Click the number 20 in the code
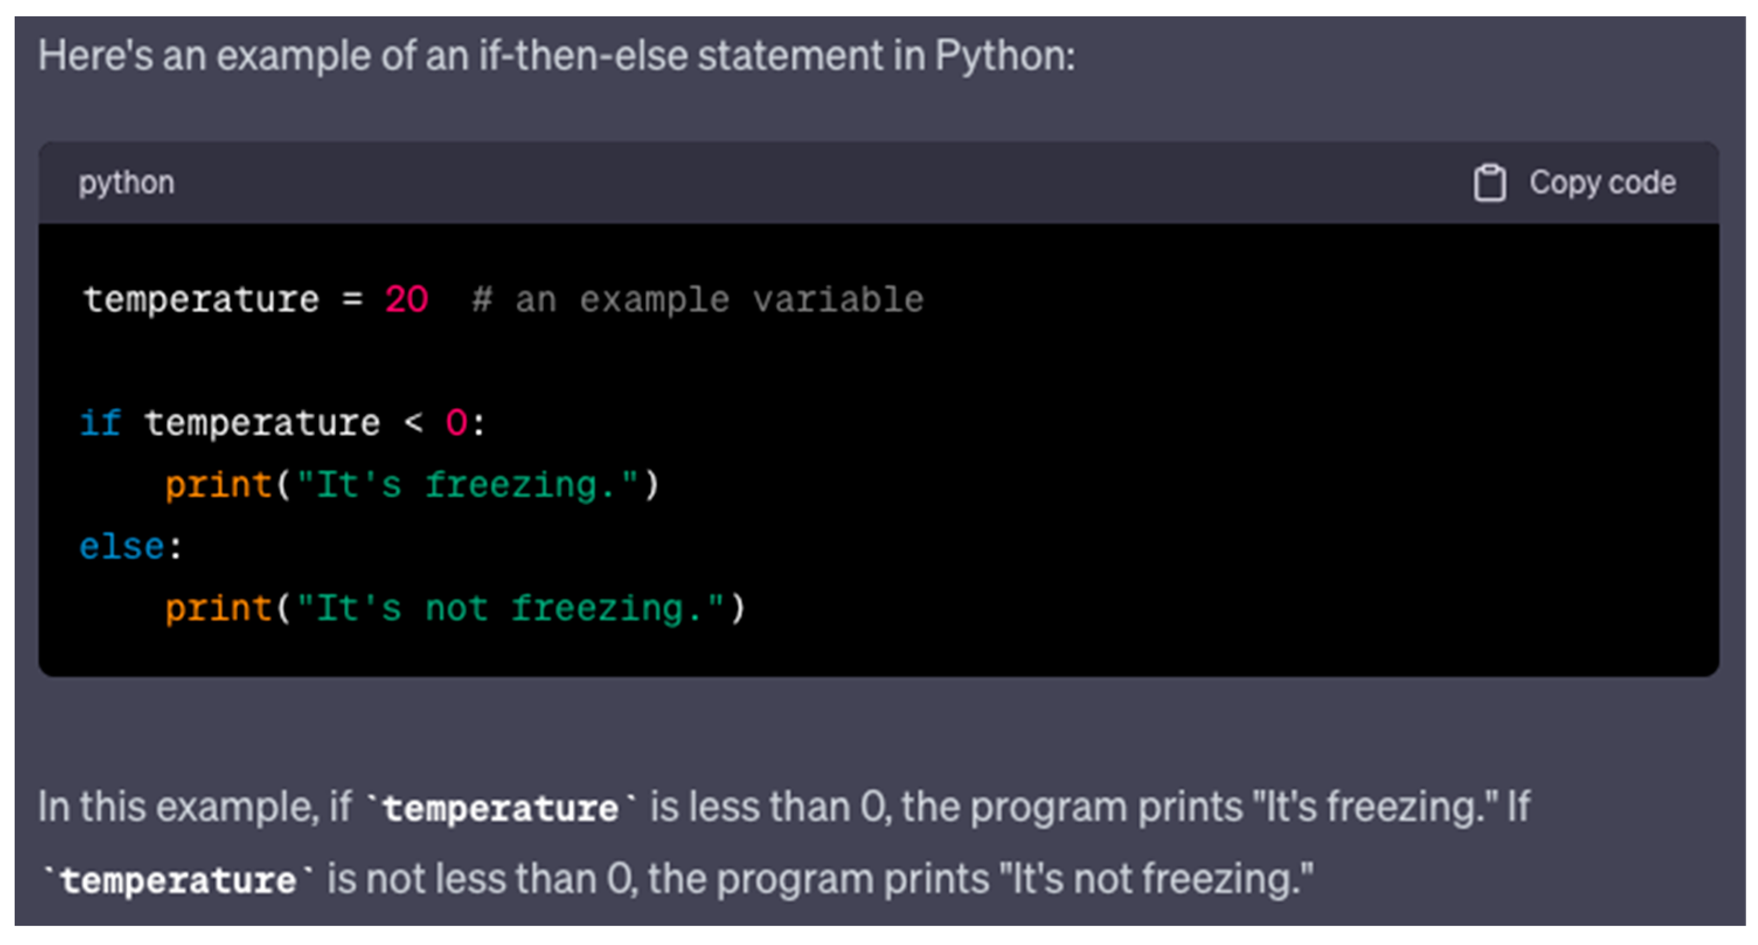 tap(406, 299)
